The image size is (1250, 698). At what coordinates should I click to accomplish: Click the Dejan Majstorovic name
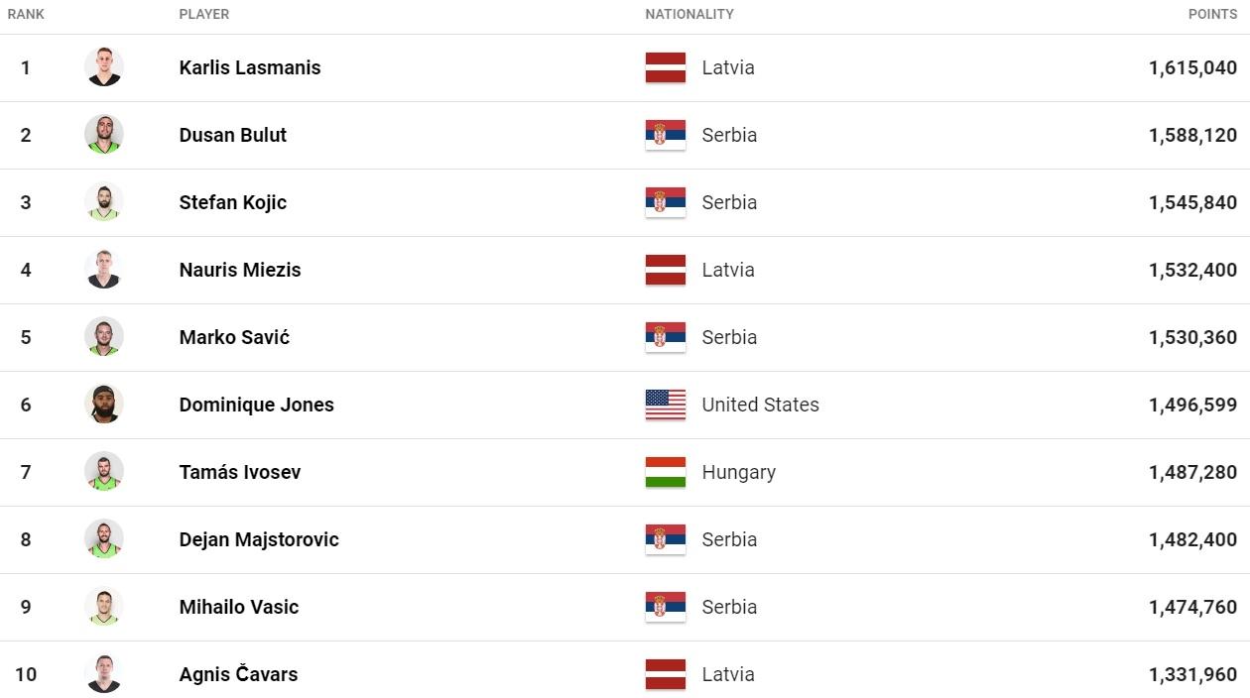[259, 539]
